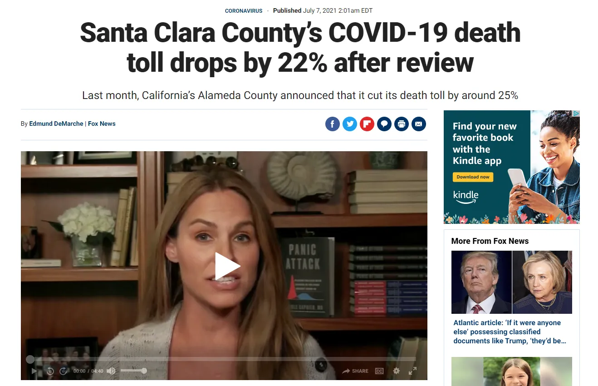This screenshot has height=386, width=598.
Task: Share article via Flipboard icon
Action: pos(367,124)
